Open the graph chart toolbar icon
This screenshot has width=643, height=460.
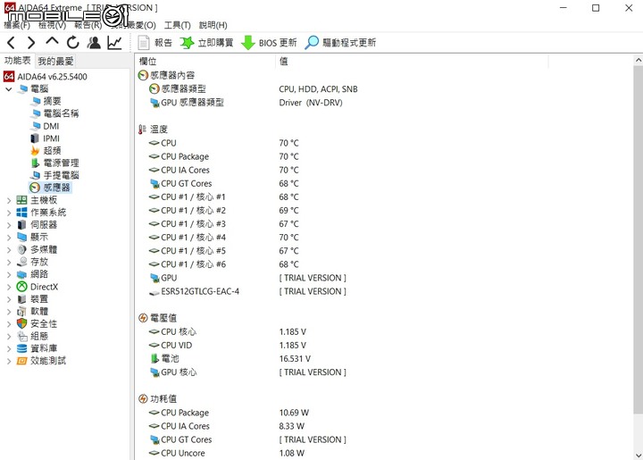pyautogui.click(x=114, y=43)
